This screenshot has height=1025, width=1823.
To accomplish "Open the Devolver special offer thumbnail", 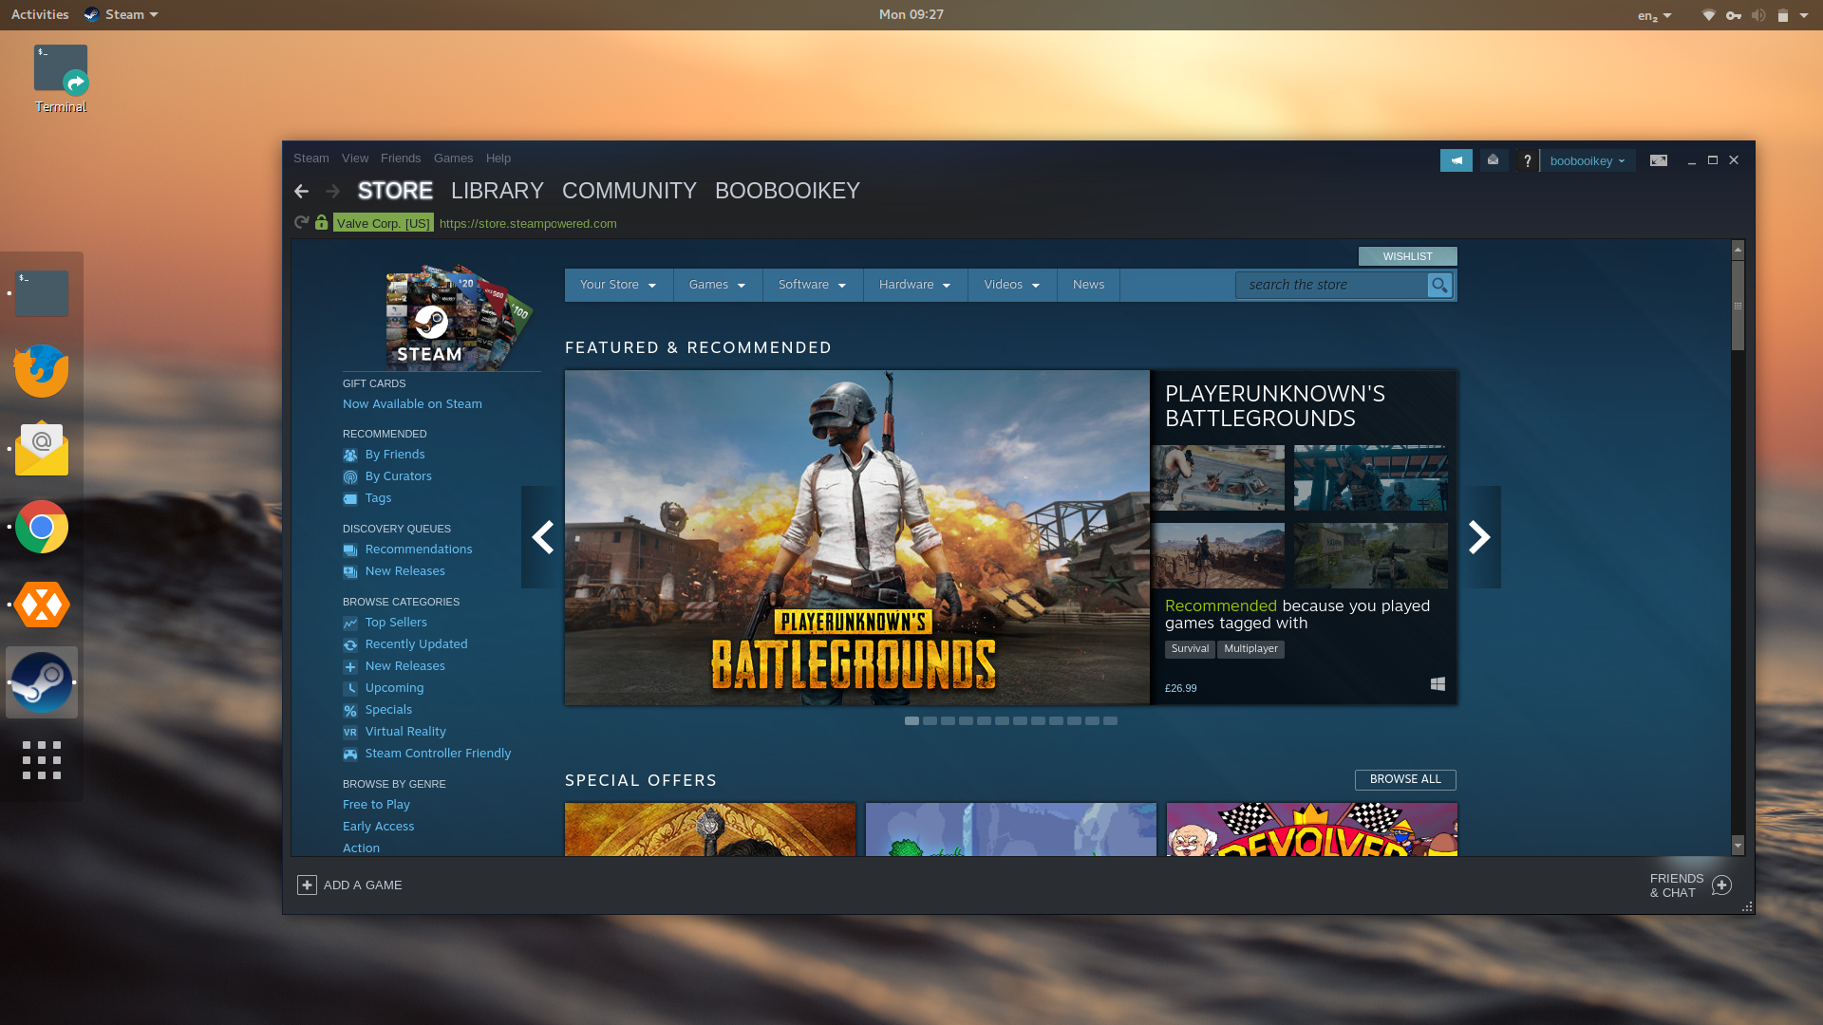I will click(1311, 829).
